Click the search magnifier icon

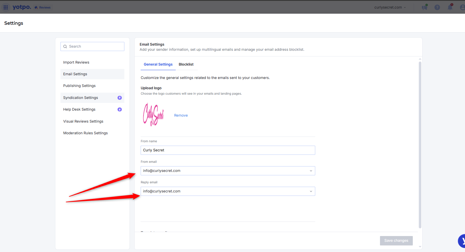coord(65,46)
